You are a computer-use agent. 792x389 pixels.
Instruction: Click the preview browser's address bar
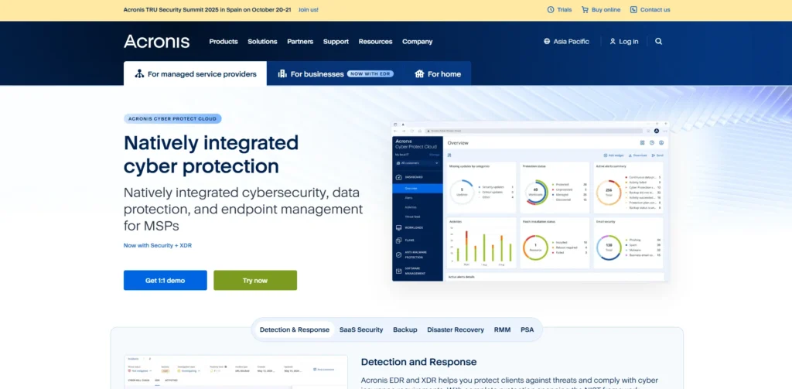535,131
